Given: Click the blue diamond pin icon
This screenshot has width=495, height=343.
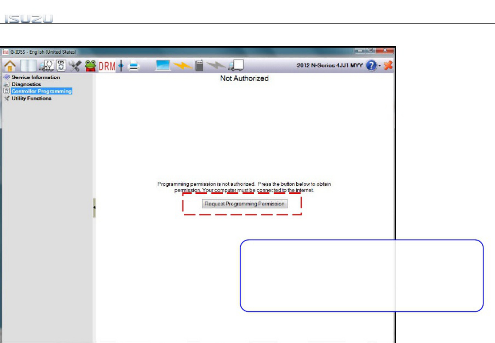Looking at the screenshot, I should (121, 66).
